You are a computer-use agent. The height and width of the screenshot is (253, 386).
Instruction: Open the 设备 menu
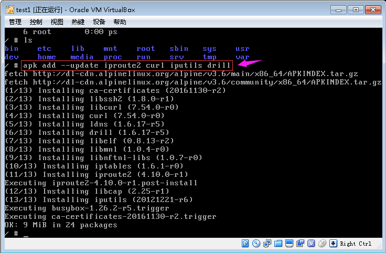[99, 22]
